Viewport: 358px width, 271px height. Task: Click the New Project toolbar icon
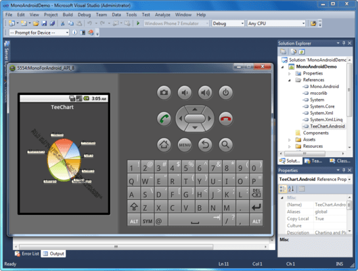point(12,23)
